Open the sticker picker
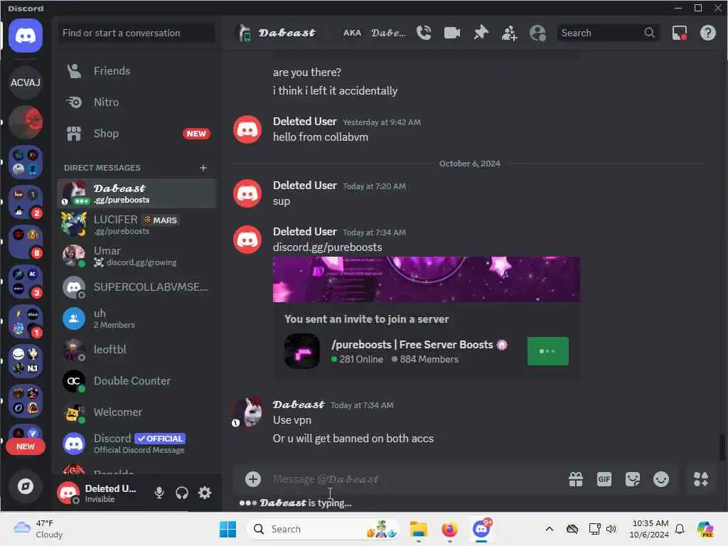The image size is (728, 546). click(x=632, y=478)
